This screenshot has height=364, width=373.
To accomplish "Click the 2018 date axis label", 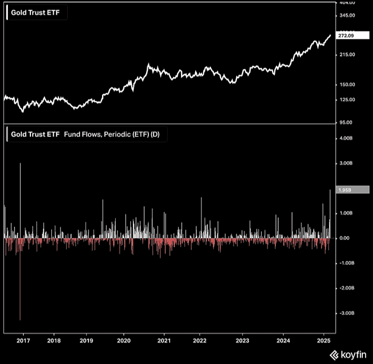I will [54, 341].
